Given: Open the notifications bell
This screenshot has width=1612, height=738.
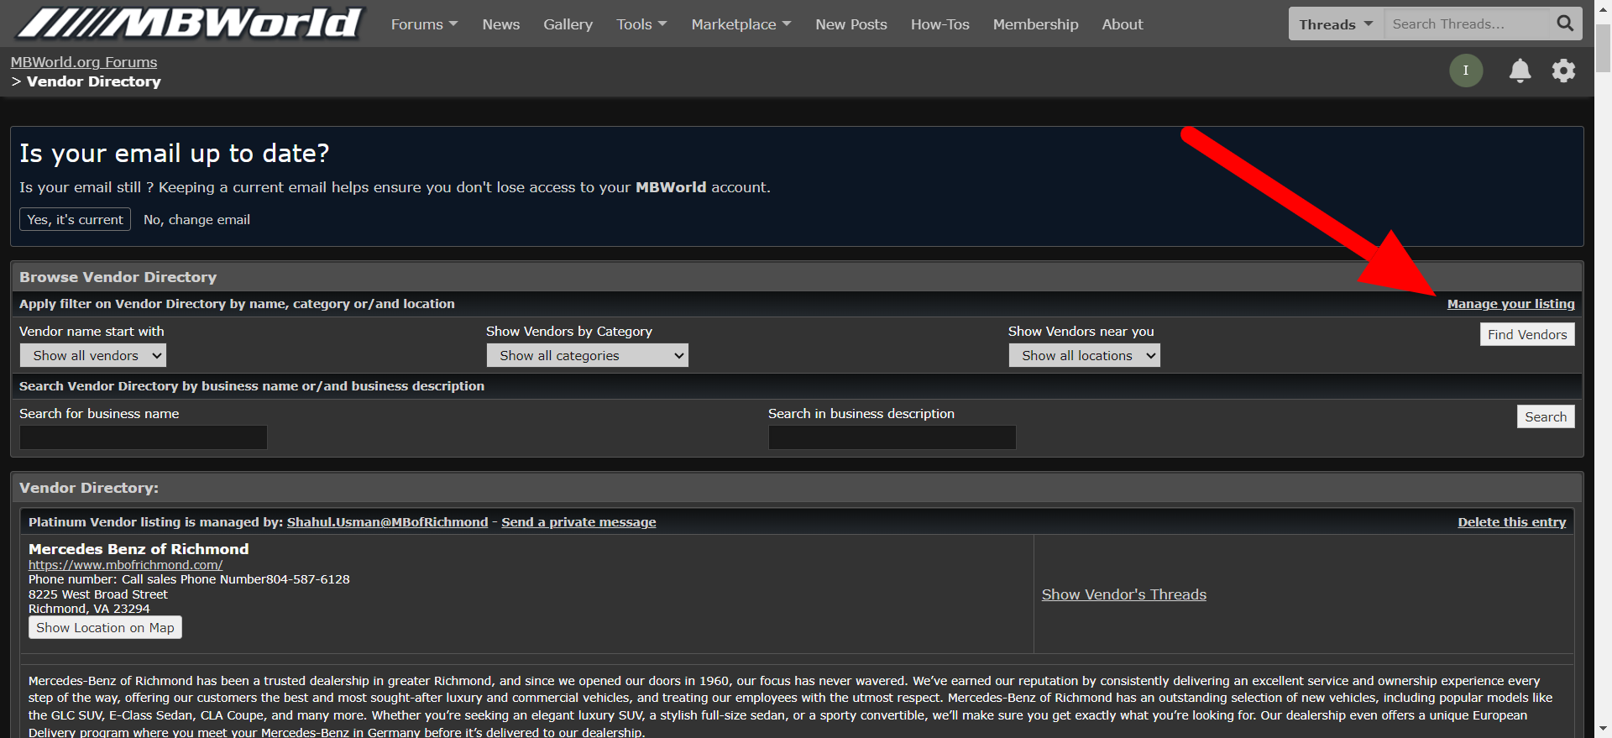Looking at the screenshot, I should pyautogui.click(x=1520, y=71).
